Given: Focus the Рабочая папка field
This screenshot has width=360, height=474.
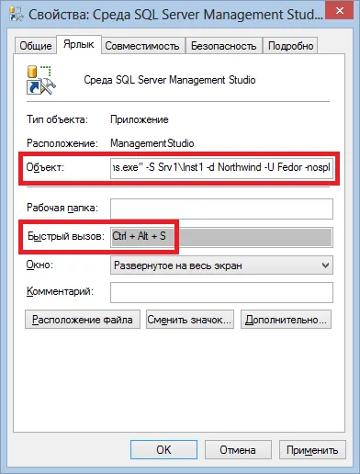Looking at the screenshot, I should point(221,209).
